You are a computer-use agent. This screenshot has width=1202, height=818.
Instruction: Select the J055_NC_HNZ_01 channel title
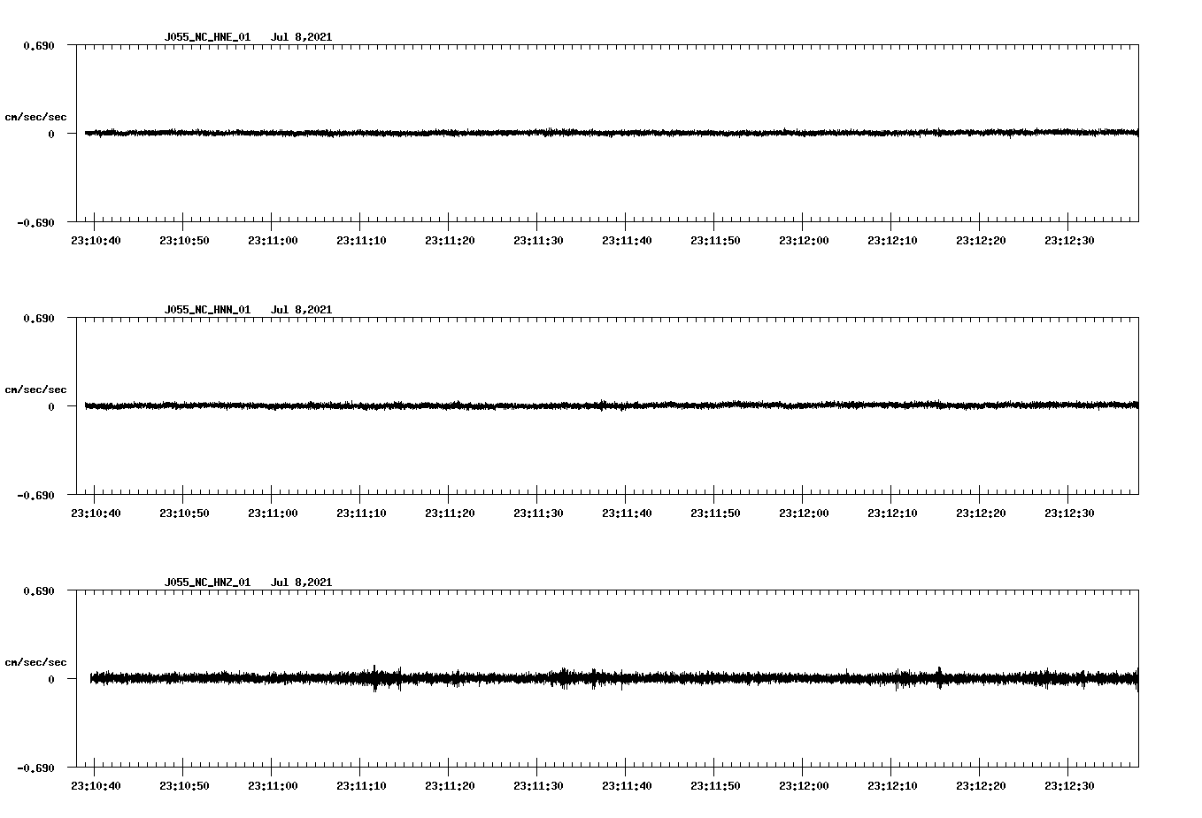206,582
